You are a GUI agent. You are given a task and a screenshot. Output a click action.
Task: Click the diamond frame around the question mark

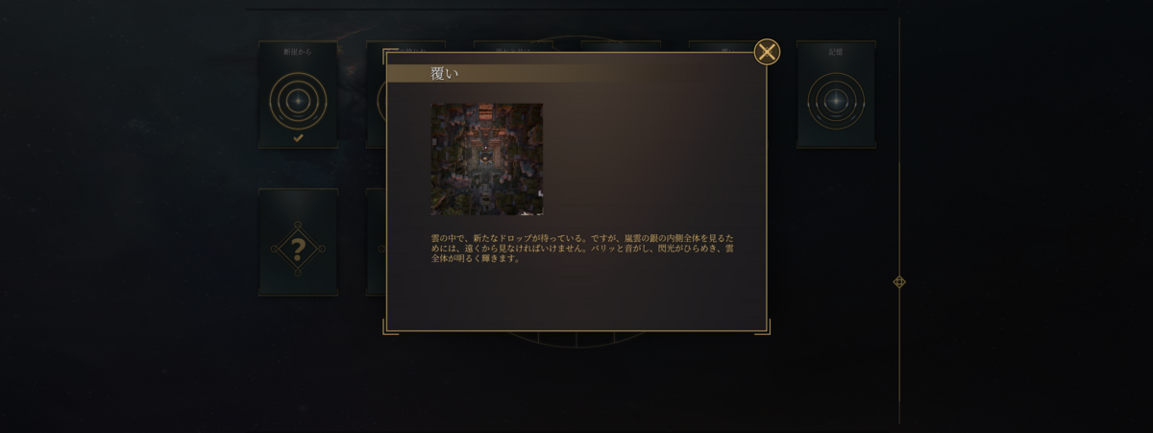coord(298,250)
